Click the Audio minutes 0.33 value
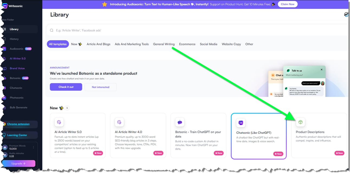Image resolution: width=350 pixels, height=174 pixels. coord(12,156)
